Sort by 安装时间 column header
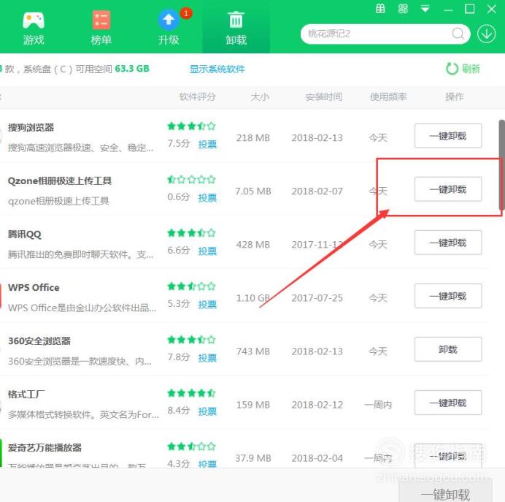The image size is (505, 502). pos(324,96)
